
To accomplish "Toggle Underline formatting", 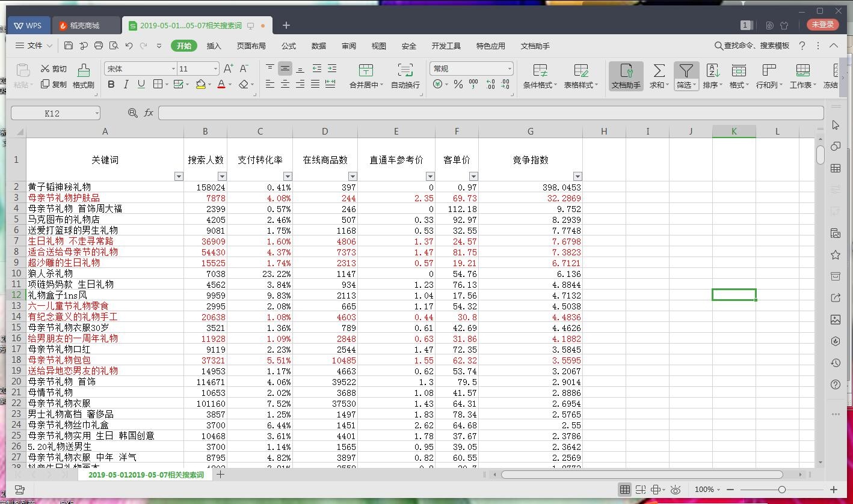I will (141, 85).
